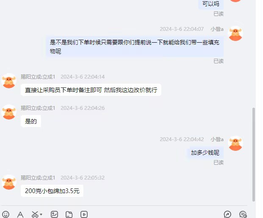Send a picture using the image icon
Screen dimensions: 263x218
coord(55,214)
